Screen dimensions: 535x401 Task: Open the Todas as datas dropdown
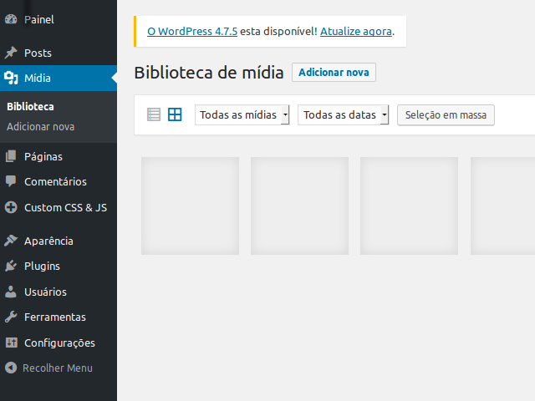pos(344,115)
